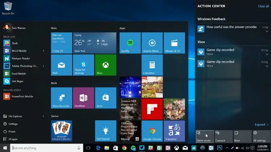Click Edge icon on the taskbar
Viewport: 271px width, 152px height.
(x=98, y=148)
